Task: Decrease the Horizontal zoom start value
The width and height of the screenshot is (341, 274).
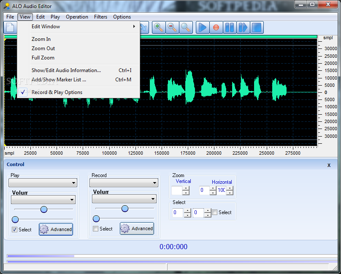Action: click(x=213, y=193)
